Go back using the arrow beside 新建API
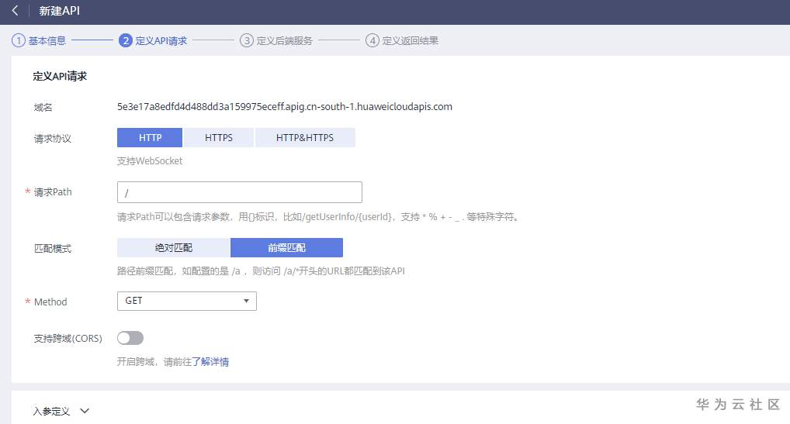The width and height of the screenshot is (790, 424). click(x=15, y=11)
